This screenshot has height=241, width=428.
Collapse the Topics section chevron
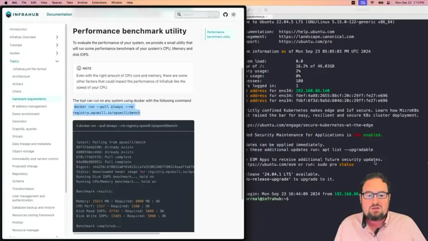(x=57, y=61)
